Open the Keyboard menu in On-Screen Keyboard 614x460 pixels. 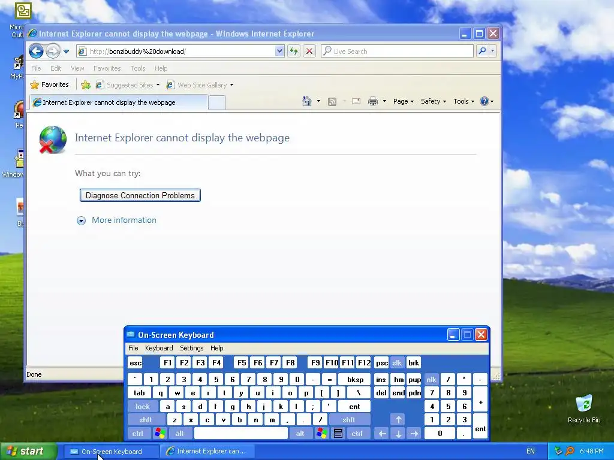click(x=158, y=348)
